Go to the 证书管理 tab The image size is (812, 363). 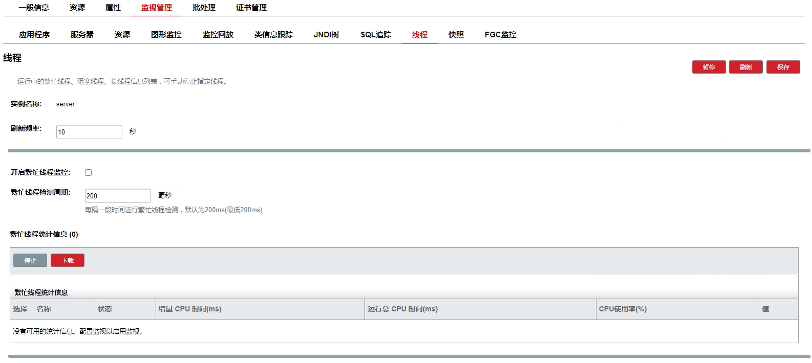pyautogui.click(x=251, y=8)
